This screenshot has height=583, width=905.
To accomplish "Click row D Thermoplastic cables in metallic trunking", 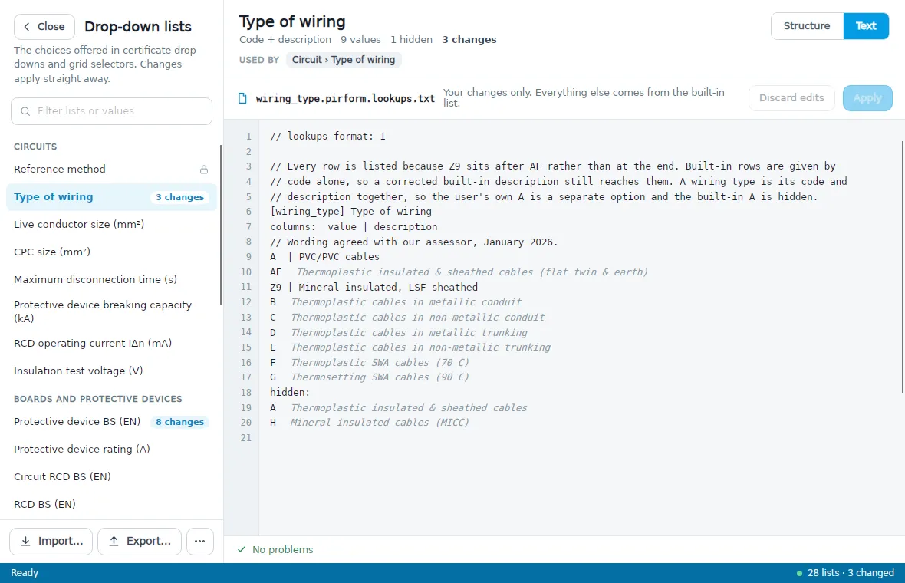I will pyautogui.click(x=398, y=332).
